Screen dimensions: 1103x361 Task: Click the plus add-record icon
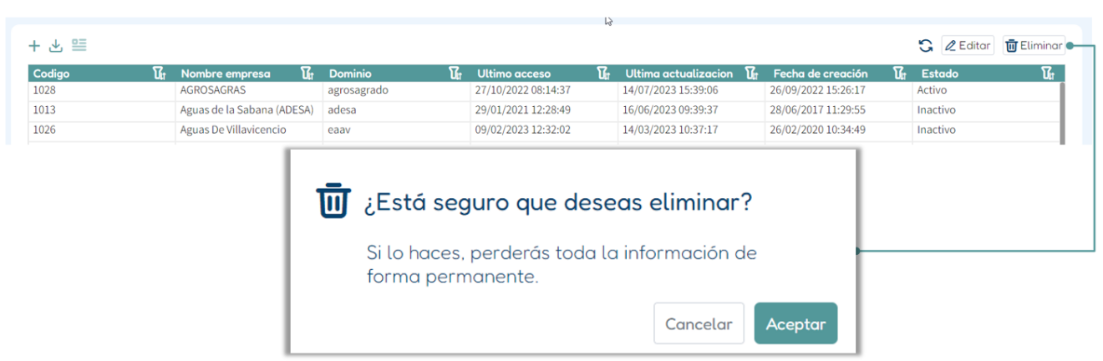34,45
